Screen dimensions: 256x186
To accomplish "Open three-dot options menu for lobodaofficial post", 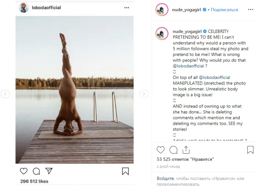I will 127,8.
